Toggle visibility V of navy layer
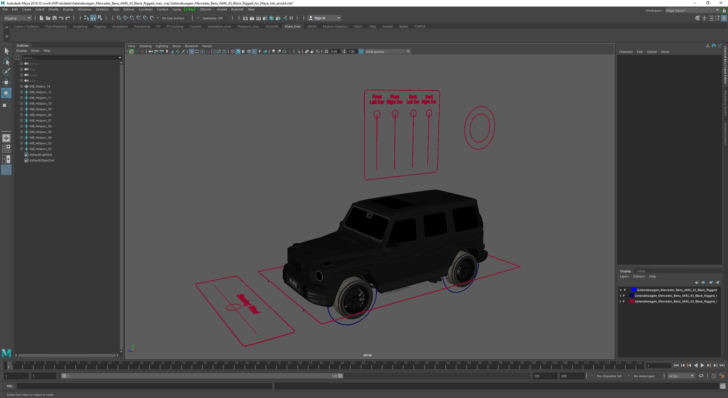The width and height of the screenshot is (728, 398). point(621,296)
